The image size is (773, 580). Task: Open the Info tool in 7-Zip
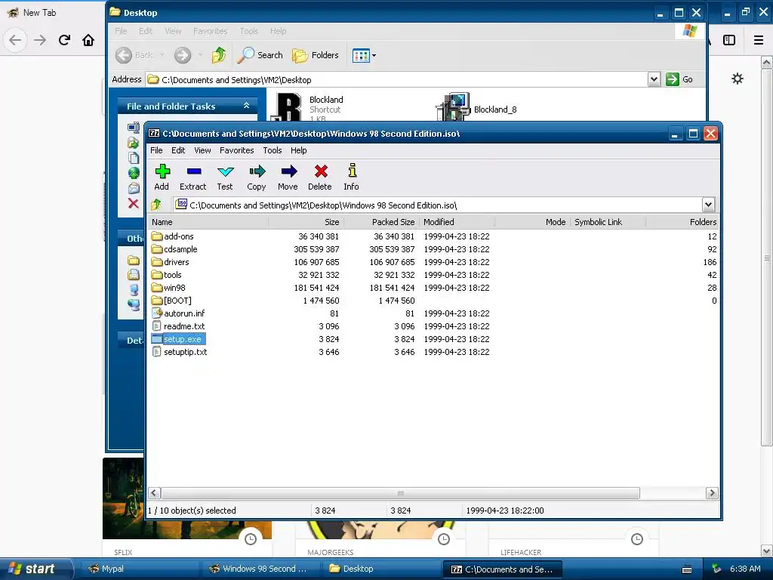[352, 177]
